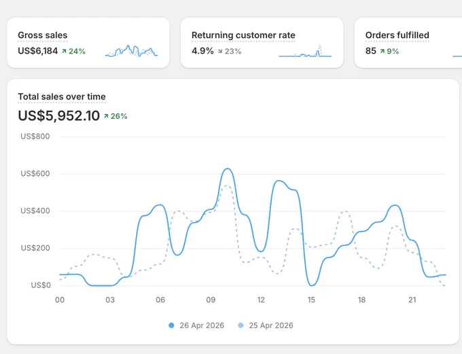Click the grey 23% down arrow icon
This screenshot has height=354, width=462.
coord(220,51)
